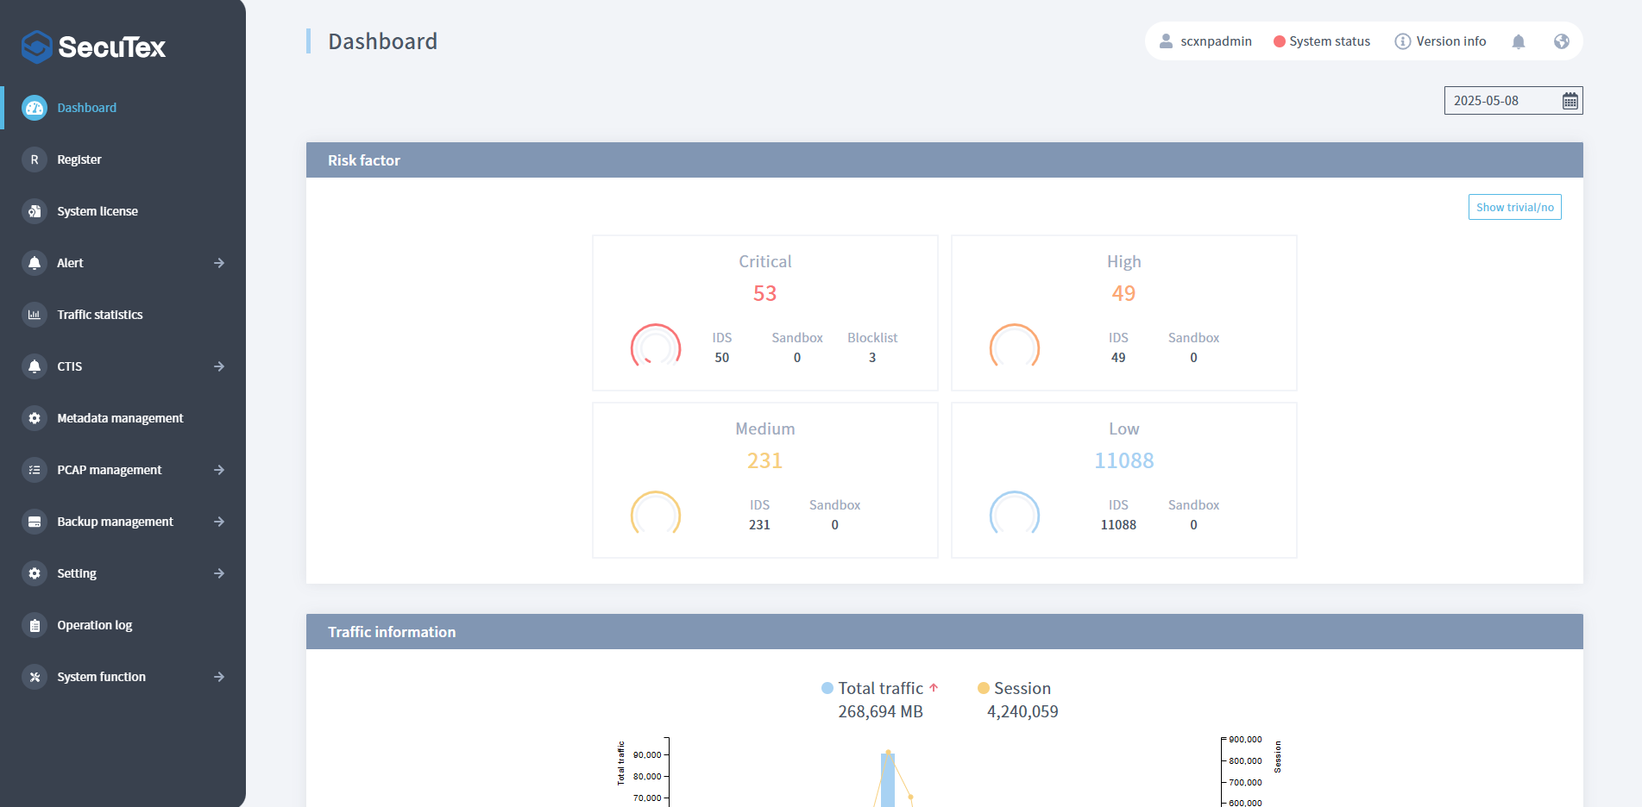Screen dimensions: 1642x807
Task: Open the calendar picker icon
Action: (1570, 101)
